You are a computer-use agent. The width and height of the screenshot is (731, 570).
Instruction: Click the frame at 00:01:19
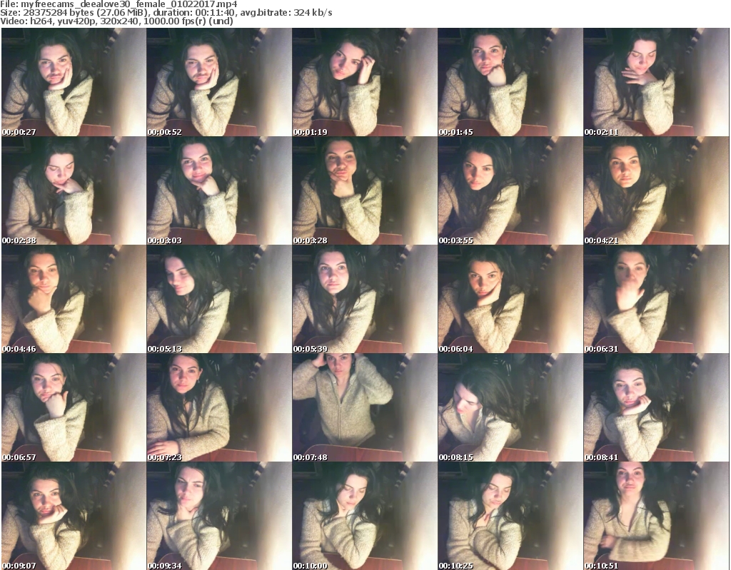pos(365,82)
